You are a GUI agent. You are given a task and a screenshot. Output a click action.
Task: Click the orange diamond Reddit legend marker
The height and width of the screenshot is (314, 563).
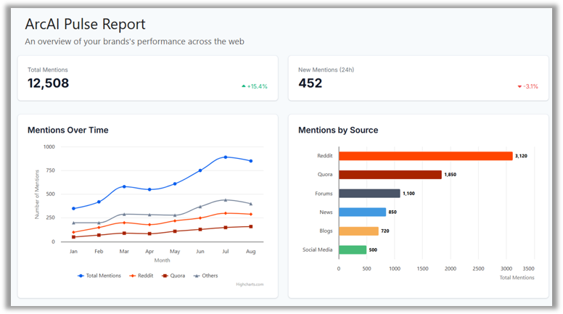[x=131, y=276]
